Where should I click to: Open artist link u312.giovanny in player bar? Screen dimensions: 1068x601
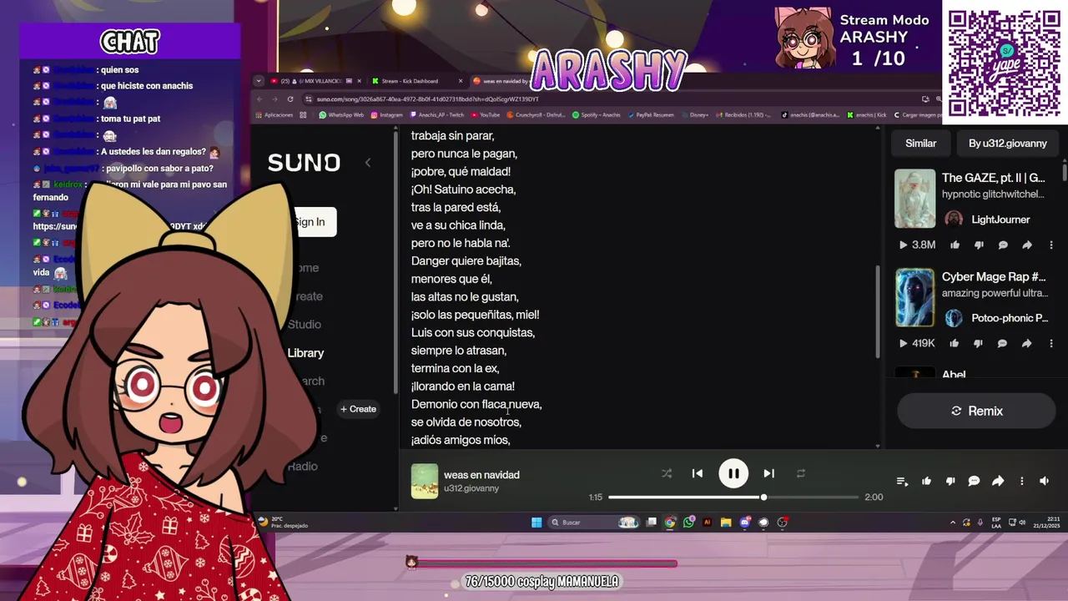(471, 488)
